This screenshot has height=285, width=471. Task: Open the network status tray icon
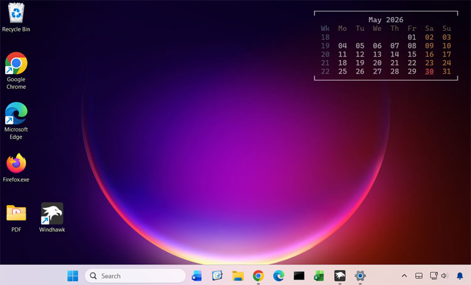coord(433,276)
